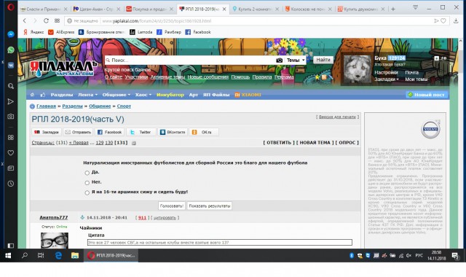Open 'Разделы' in site navigation
This screenshot has height=277, width=466.
tap(62, 95)
